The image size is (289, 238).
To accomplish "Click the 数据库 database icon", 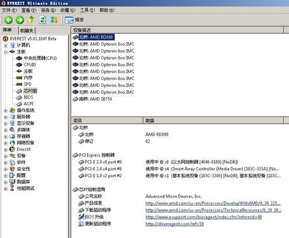I will click(12, 182).
